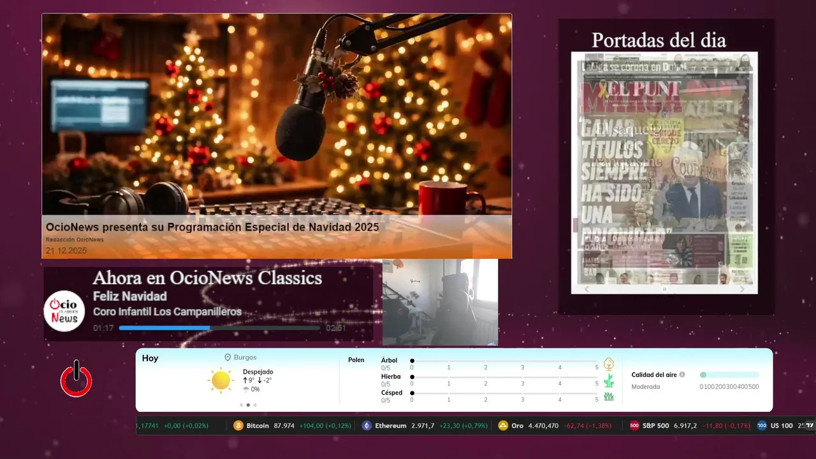Click the Ethereum ticker name
Image resolution: width=816 pixels, height=459 pixels.
391,426
